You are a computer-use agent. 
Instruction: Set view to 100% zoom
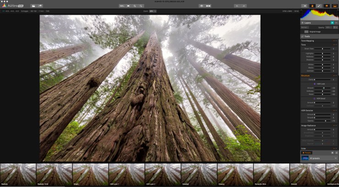122,6
